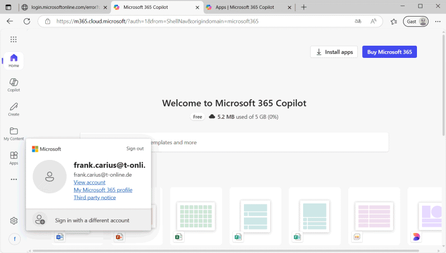Screen dimensions: 446x253
Task: Open a new browser tab
Action: [304, 7]
